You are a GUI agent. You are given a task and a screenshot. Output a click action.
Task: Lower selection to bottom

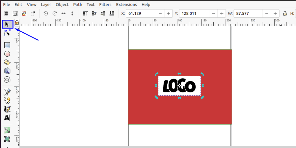(x=112, y=14)
